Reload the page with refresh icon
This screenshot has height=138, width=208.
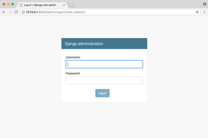click(16, 12)
